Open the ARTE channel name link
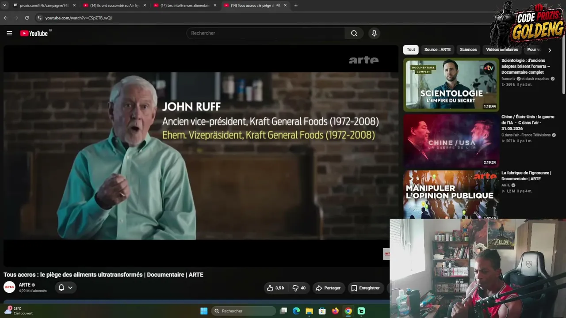Viewport: 566px width, 318px height. point(24,285)
